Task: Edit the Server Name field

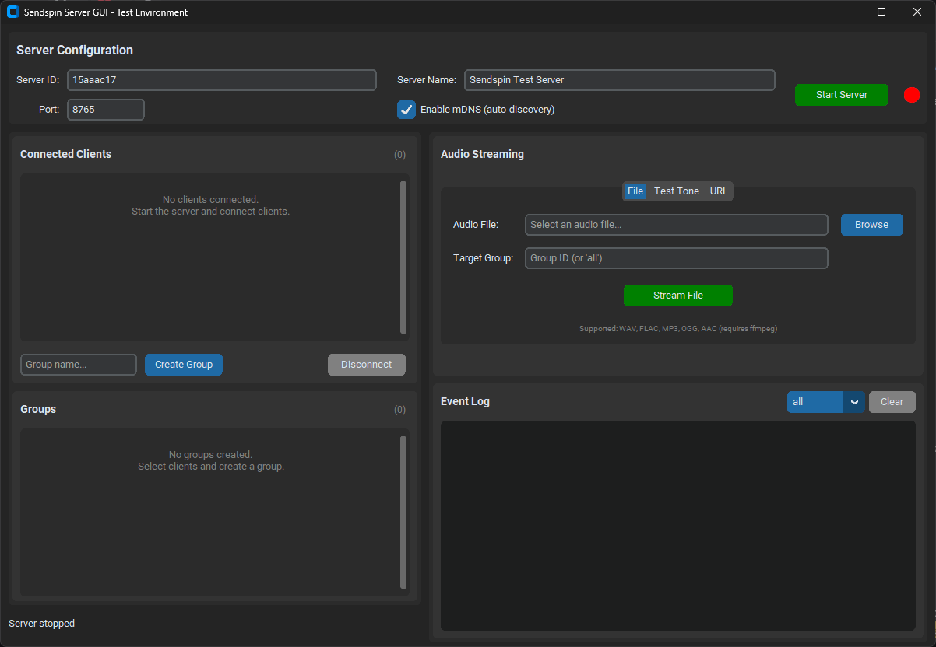Action: point(620,80)
